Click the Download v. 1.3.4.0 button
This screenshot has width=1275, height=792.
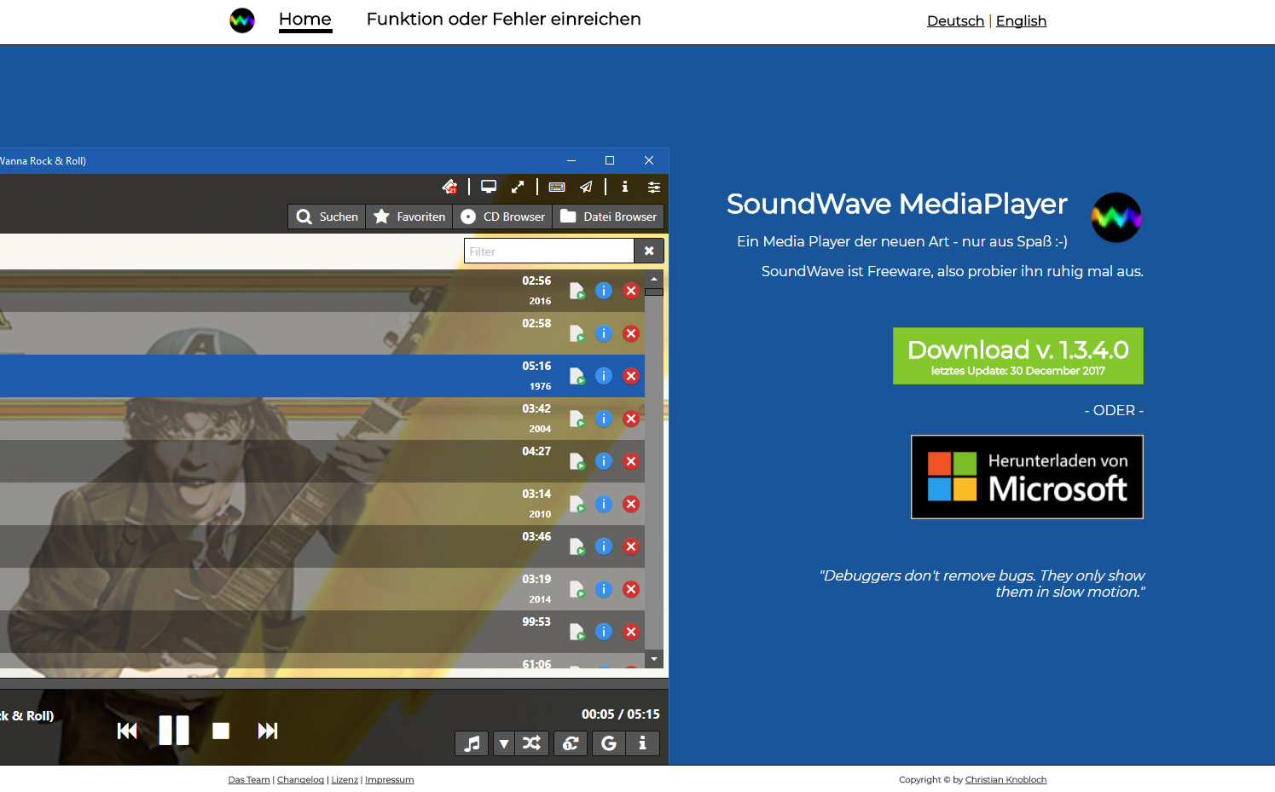pyautogui.click(x=1018, y=356)
